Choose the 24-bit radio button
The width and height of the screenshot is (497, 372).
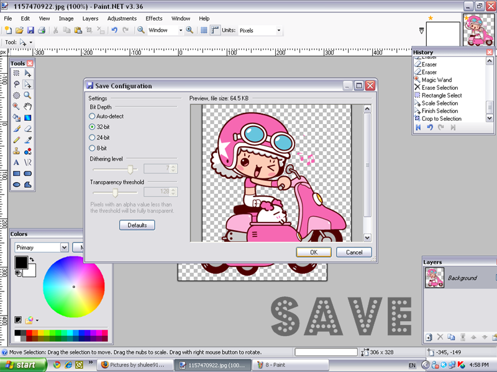click(93, 138)
